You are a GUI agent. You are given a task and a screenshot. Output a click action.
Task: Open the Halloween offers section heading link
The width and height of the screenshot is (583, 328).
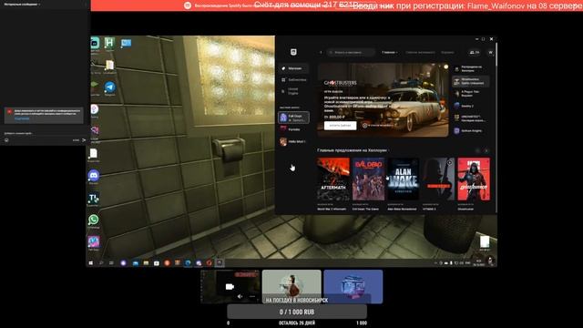pyautogui.click(x=353, y=150)
